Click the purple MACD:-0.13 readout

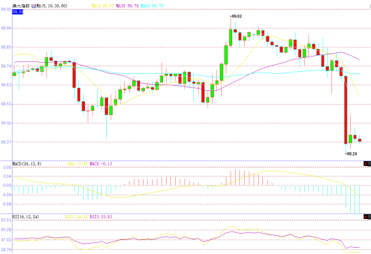click(101, 164)
